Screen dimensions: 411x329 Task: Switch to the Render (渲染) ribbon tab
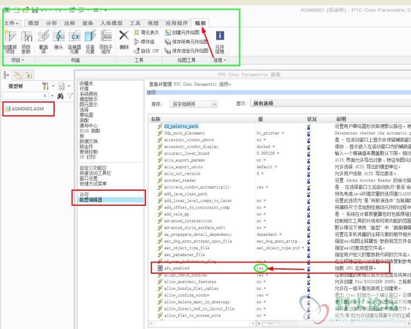(88, 23)
